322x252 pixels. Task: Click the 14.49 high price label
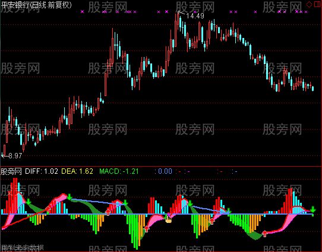click(195, 16)
